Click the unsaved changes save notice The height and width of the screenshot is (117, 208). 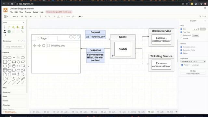[x=59, y=12]
